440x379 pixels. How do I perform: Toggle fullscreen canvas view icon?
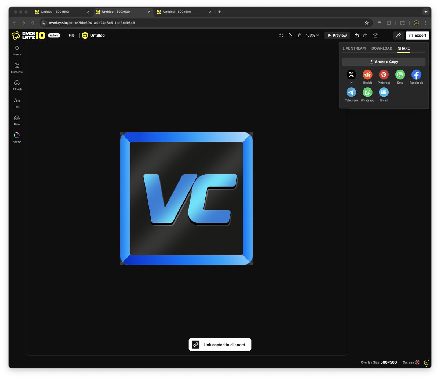coord(281,36)
